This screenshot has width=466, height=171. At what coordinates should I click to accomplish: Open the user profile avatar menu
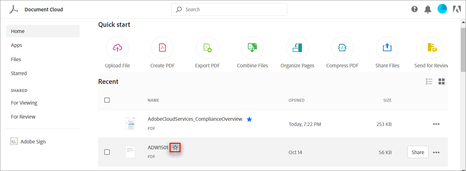coord(442,9)
